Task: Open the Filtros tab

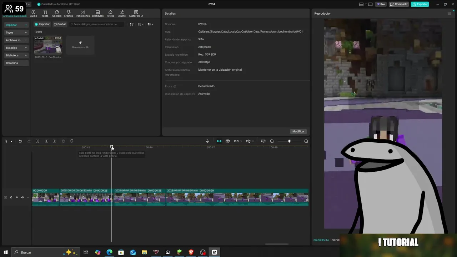Action: pos(110,14)
